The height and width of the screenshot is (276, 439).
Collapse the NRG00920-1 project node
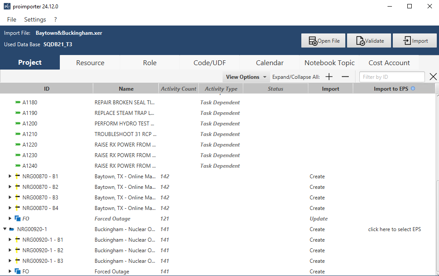coord(5,229)
